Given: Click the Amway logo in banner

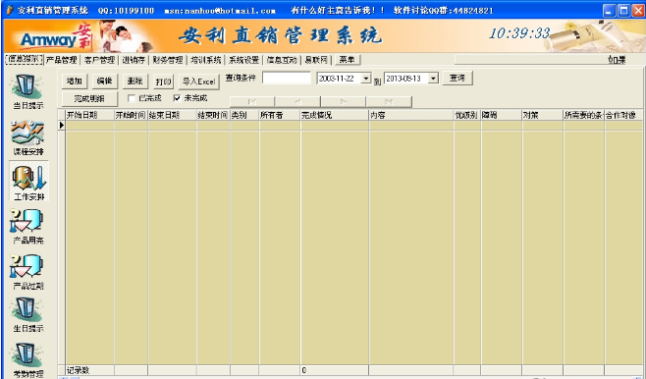Looking at the screenshot, I should (56, 38).
